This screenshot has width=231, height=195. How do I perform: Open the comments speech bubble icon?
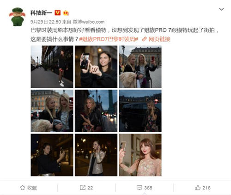(x=140, y=188)
